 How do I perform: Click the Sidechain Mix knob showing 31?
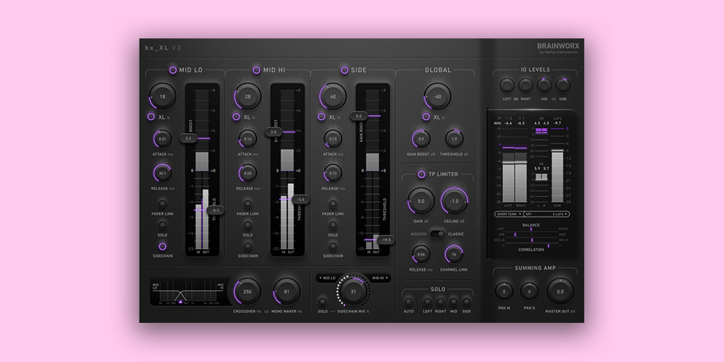click(x=354, y=291)
